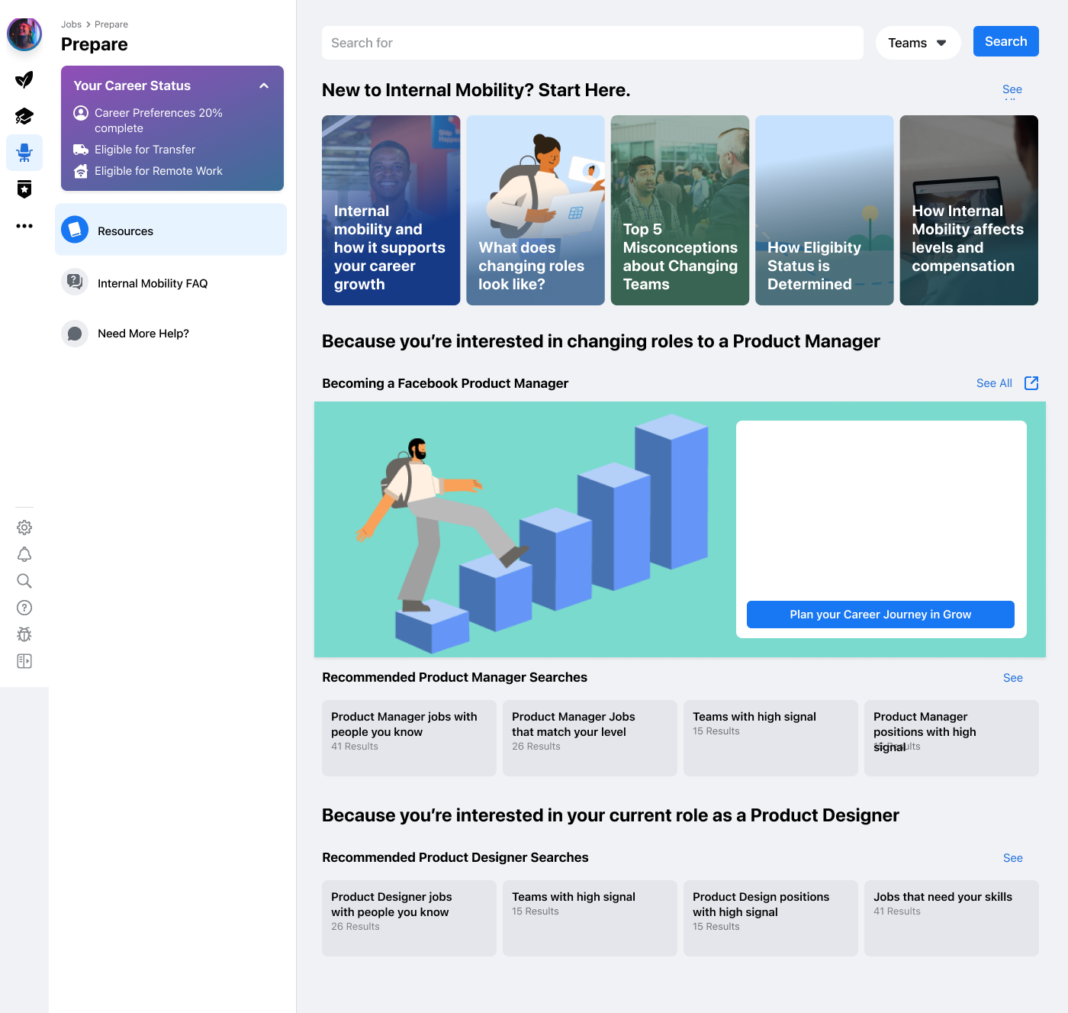Report an issue via the bug icon
Viewport: 1068px width, 1013px height.
24,634
